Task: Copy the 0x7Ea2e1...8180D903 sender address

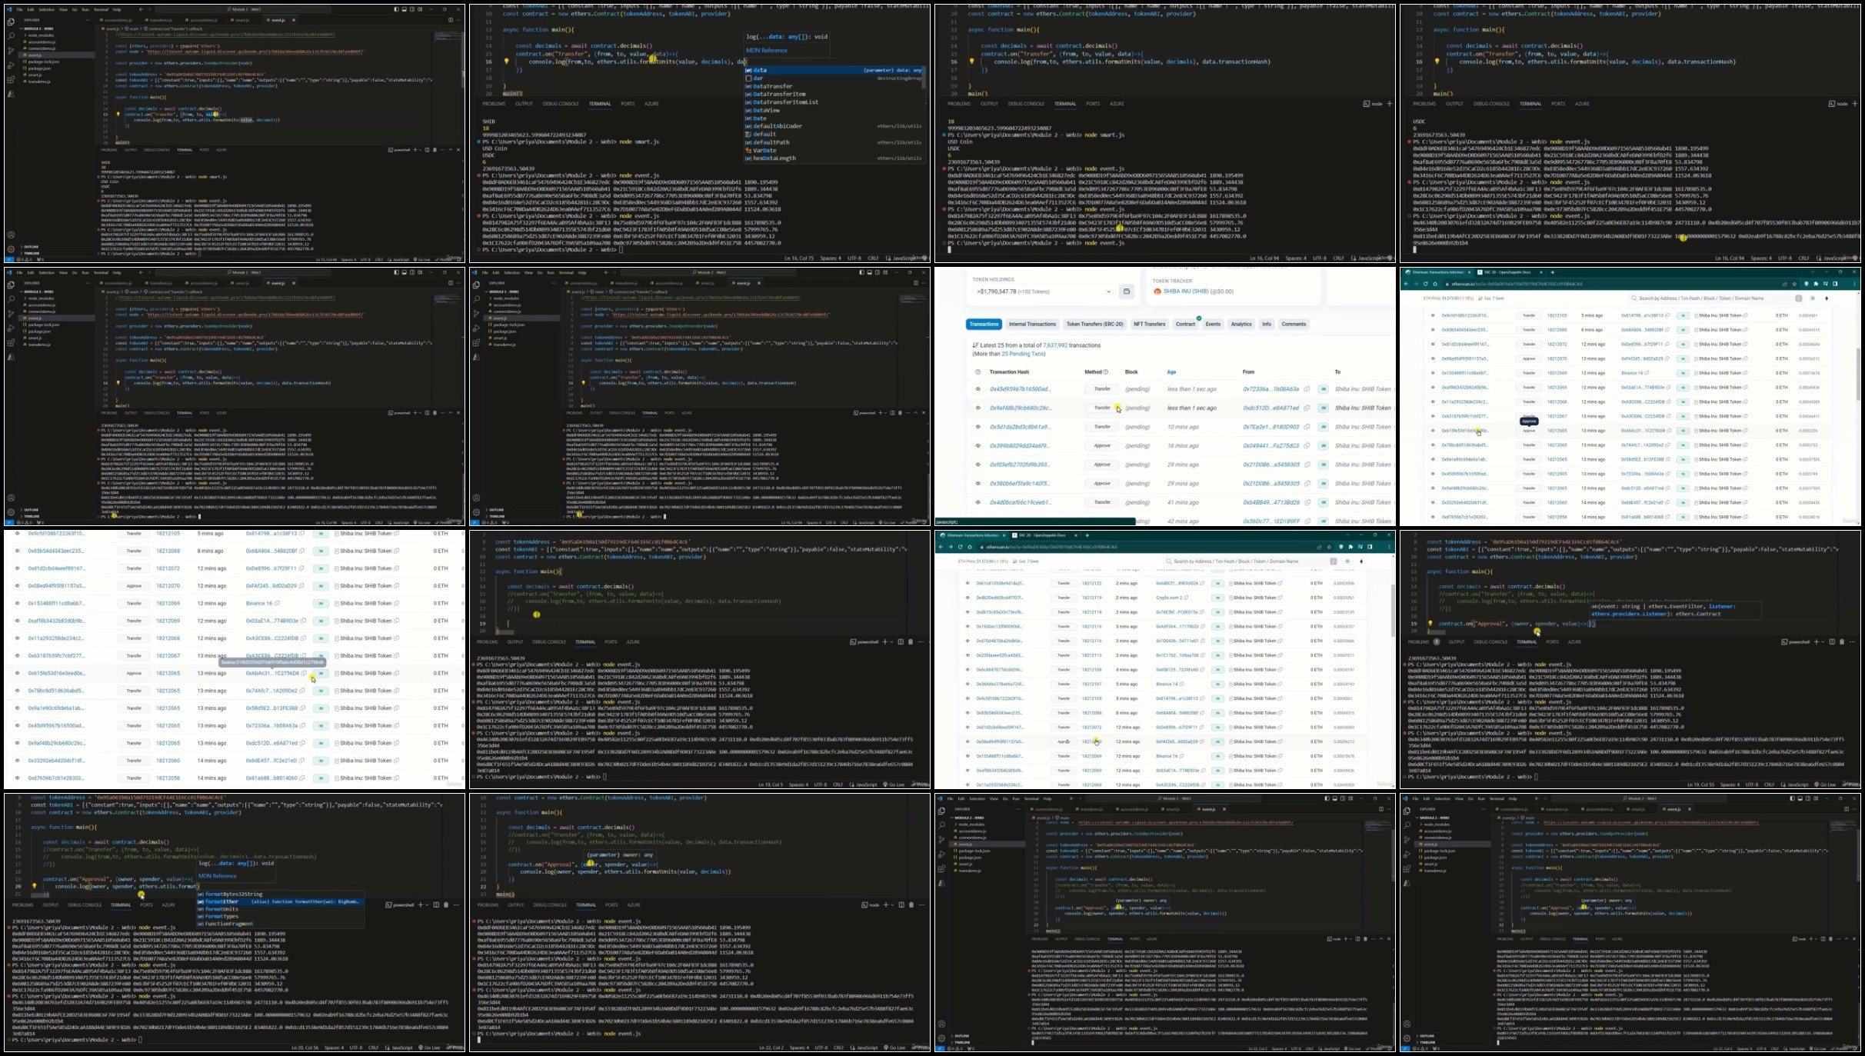Action: tap(1306, 427)
